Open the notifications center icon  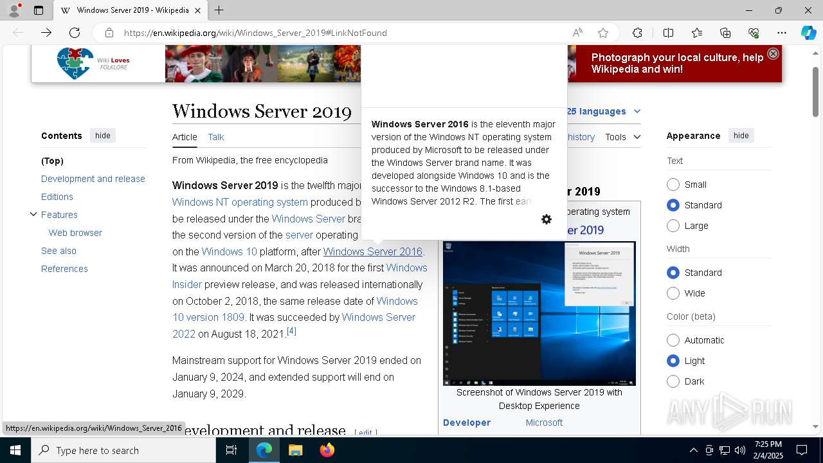coord(802,450)
